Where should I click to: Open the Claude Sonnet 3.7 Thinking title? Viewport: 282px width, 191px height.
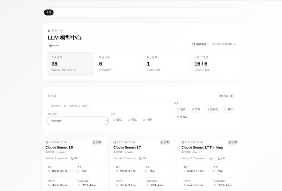[202, 147]
